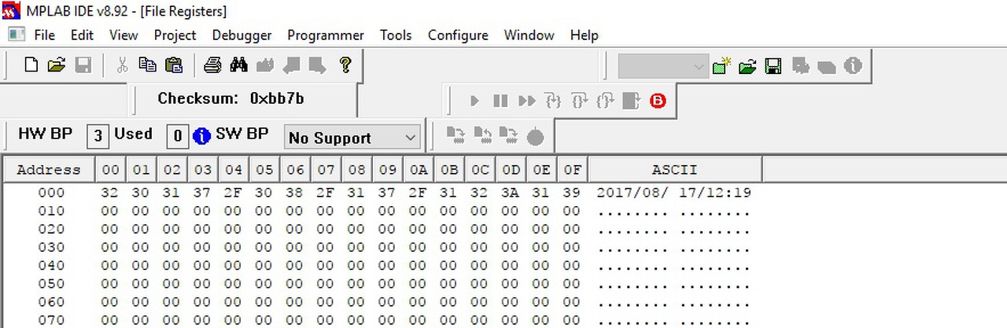Image resolution: width=1007 pixels, height=328 pixels.
Task: Click the Run play button
Action: [474, 101]
